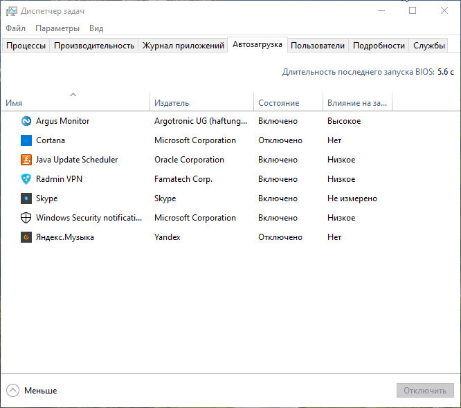This screenshot has width=461, height=408.
Task: Select the Cortana row name
Action: coord(51,140)
